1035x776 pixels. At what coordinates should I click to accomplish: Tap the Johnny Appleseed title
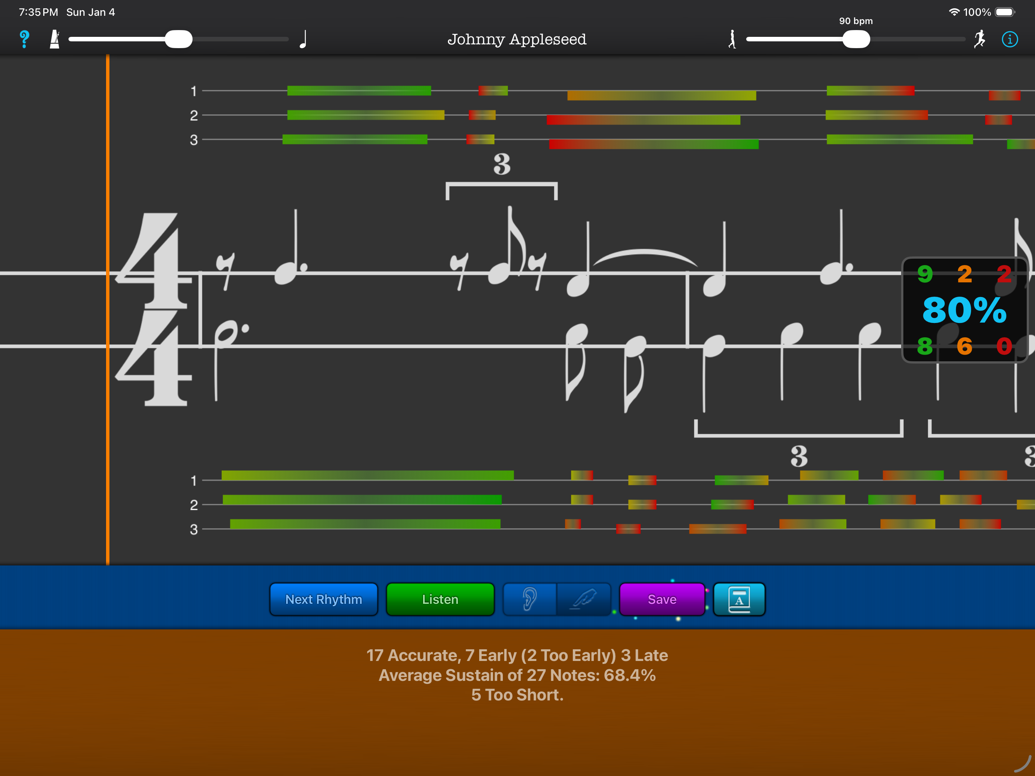click(x=517, y=39)
